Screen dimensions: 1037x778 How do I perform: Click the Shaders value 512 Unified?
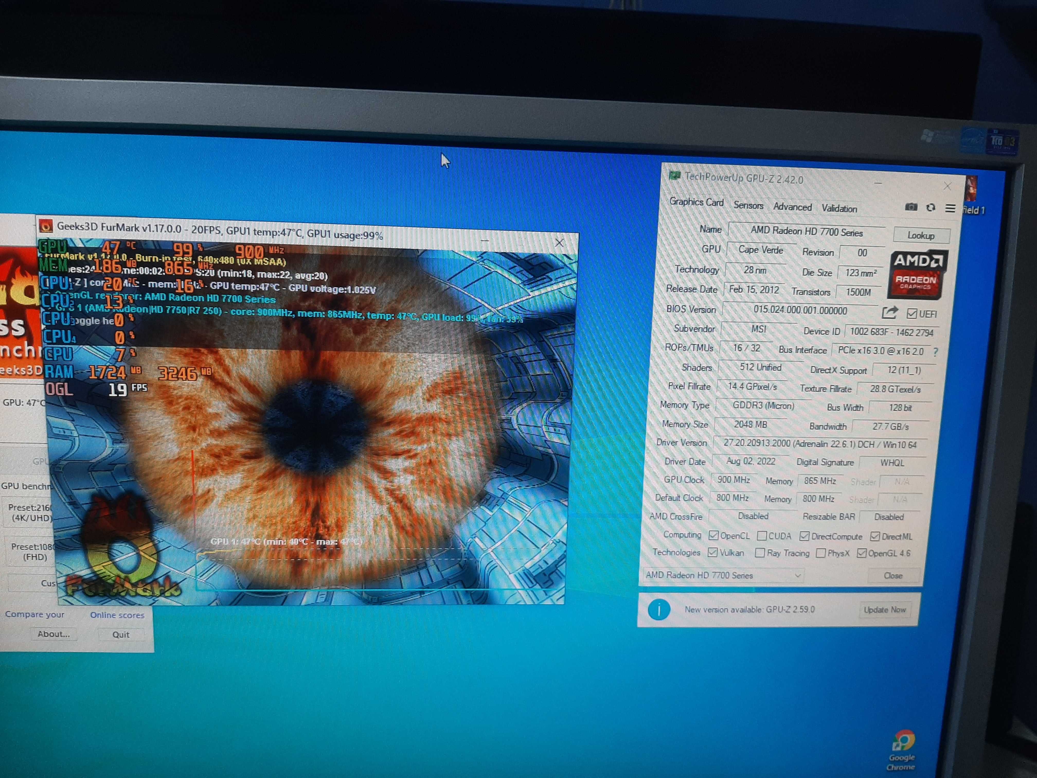pyautogui.click(x=761, y=367)
